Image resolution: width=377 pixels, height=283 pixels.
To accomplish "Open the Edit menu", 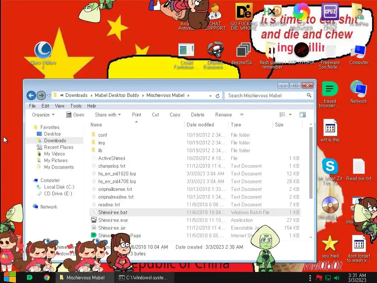I will point(45,106).
